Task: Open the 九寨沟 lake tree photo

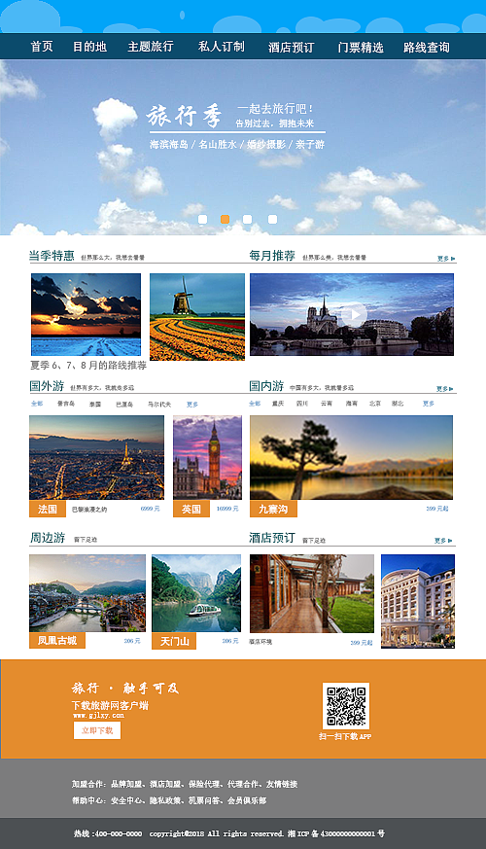Action: (x=351, y=457)
